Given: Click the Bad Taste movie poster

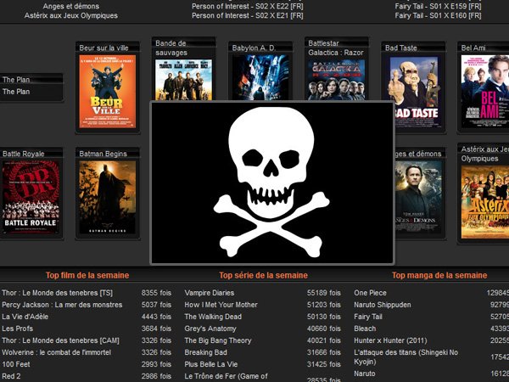Looking at the screenshot, I should pos(414,93).
